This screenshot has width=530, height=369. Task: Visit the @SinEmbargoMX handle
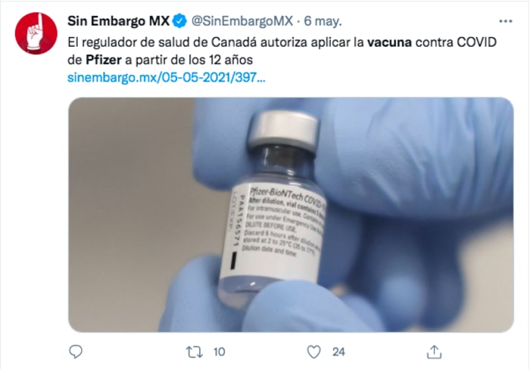(242, 21)
